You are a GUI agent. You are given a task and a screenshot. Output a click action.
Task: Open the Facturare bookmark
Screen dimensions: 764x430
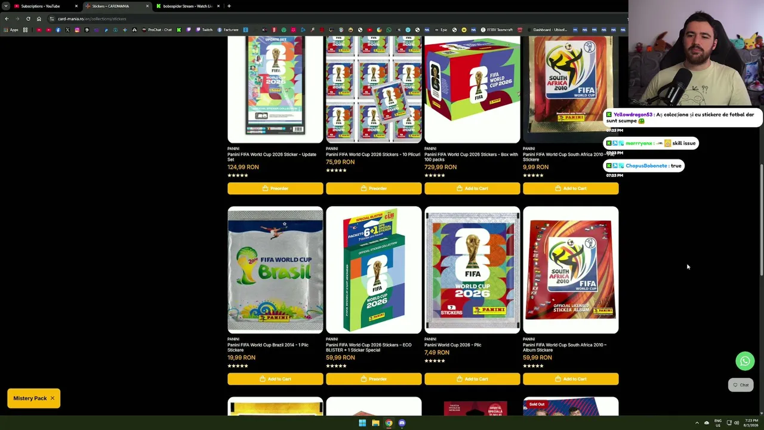[x=228, y=30]
